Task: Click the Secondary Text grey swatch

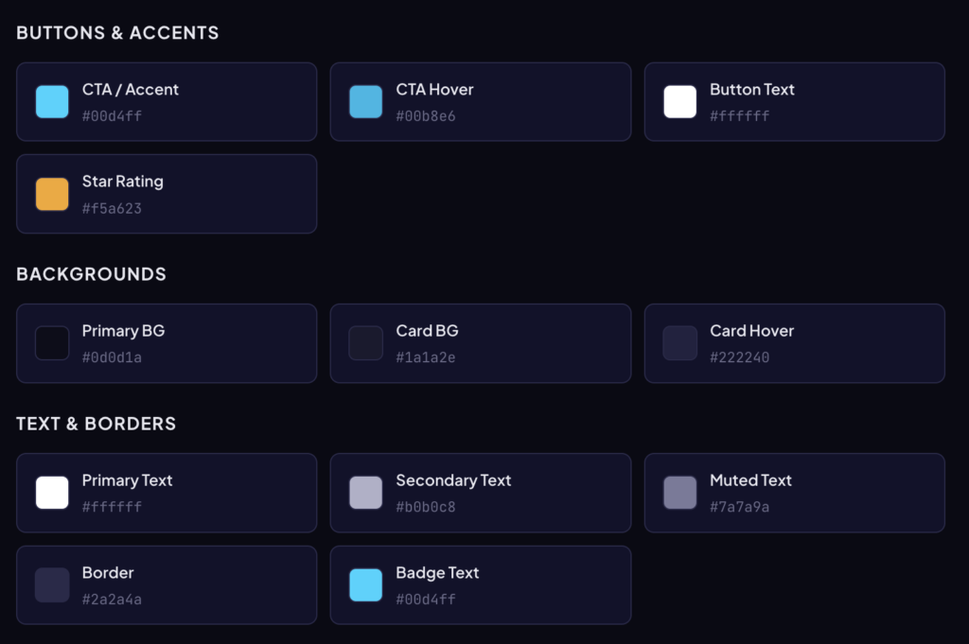Action: click(x=365, y=493)
